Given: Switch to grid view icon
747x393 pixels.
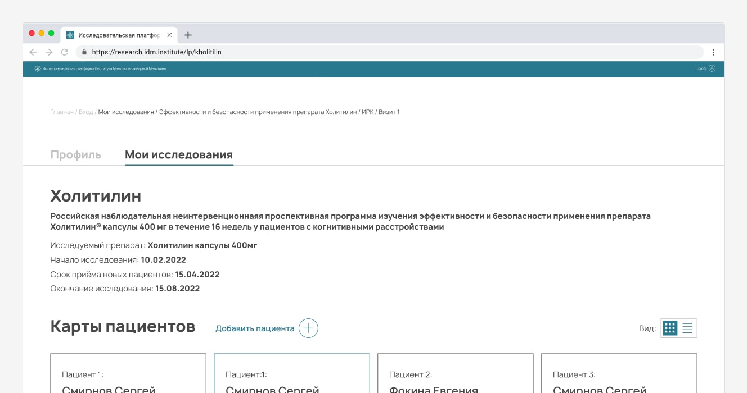Looking at the screenshot, I should 670,328.
